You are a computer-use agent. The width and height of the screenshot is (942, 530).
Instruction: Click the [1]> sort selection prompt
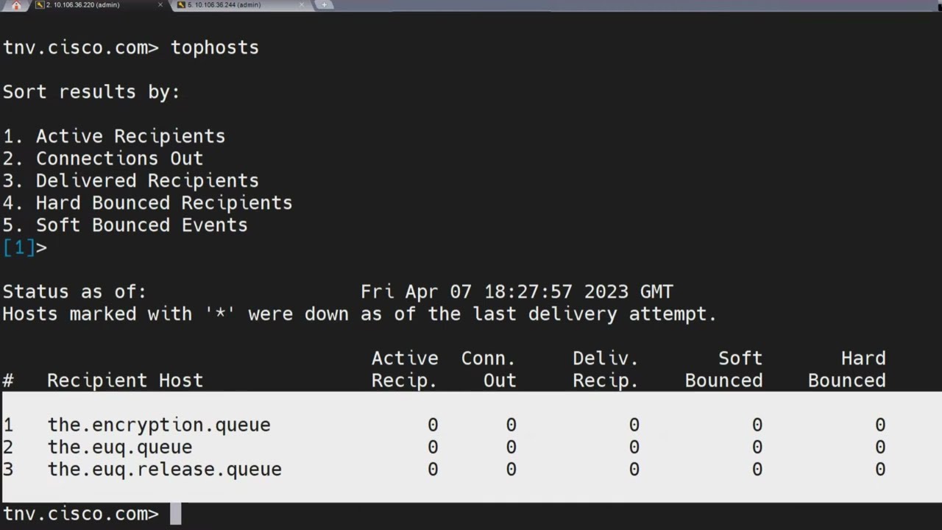(24, 248)
